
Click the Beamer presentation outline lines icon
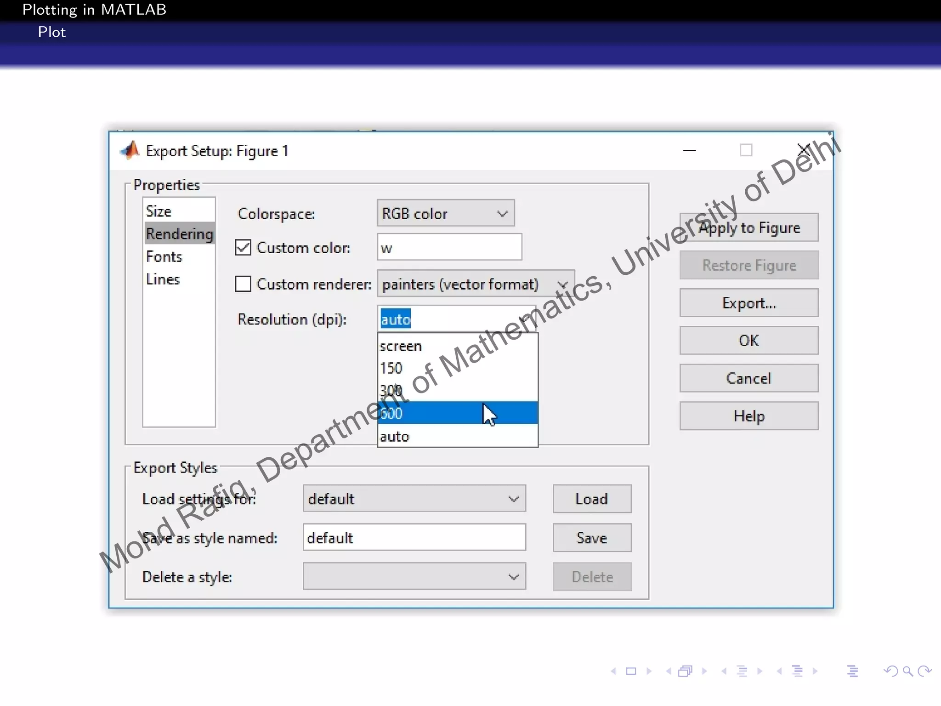point(852,672)
